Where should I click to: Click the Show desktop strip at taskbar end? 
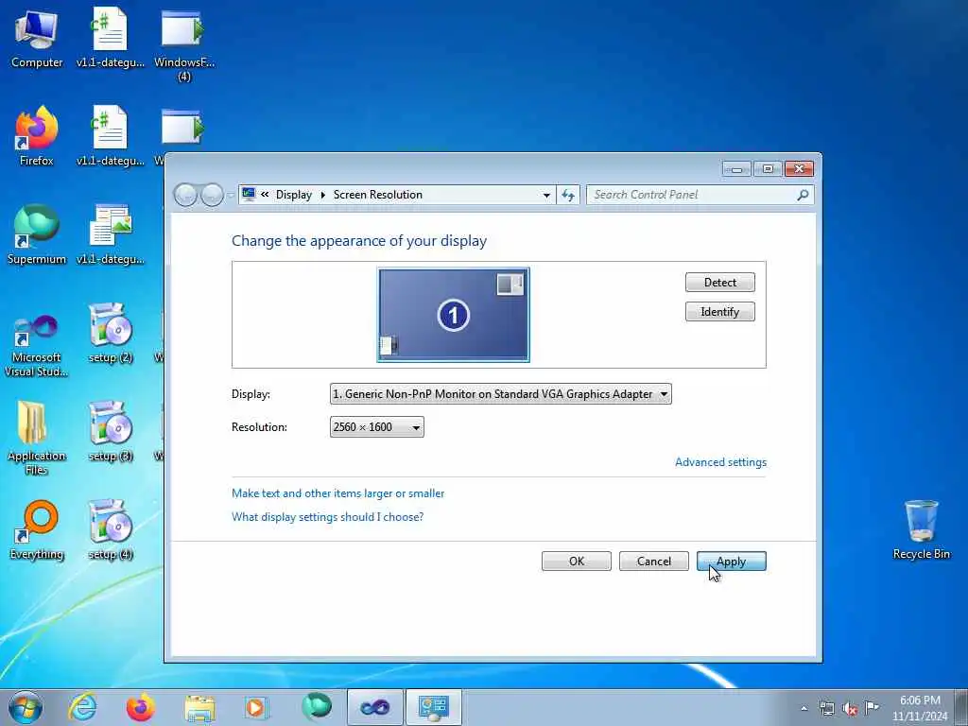point(962,707)
